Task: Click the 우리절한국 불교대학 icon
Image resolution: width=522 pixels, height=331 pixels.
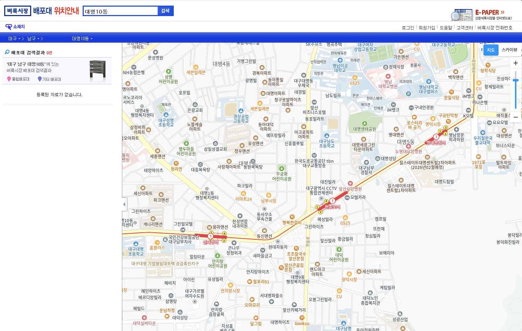Action: (x=483, y=133)
